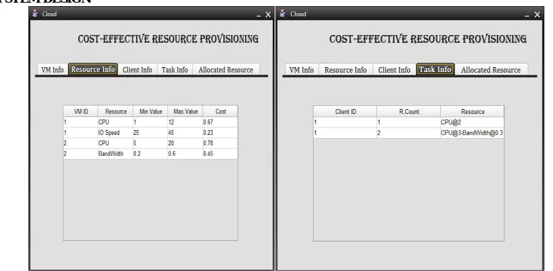
Task: Switch to the Resource Info tab in the right window
Action: pyautogui.click(x=346, y=70)
